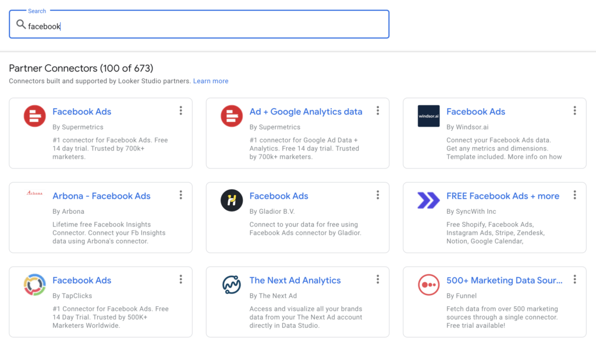Select FREE Facebook Ads + more title
This screenshot has width=596, height=348.
(x=503, y=196)
